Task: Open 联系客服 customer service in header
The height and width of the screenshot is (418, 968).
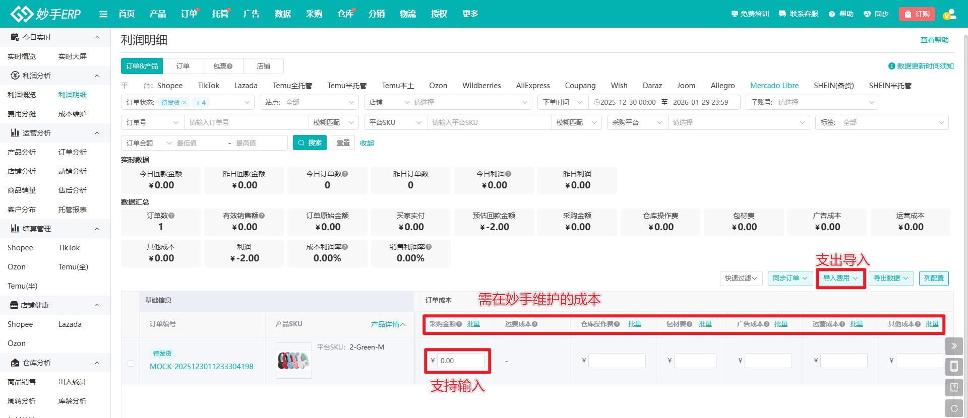Action: click(799, 14)
